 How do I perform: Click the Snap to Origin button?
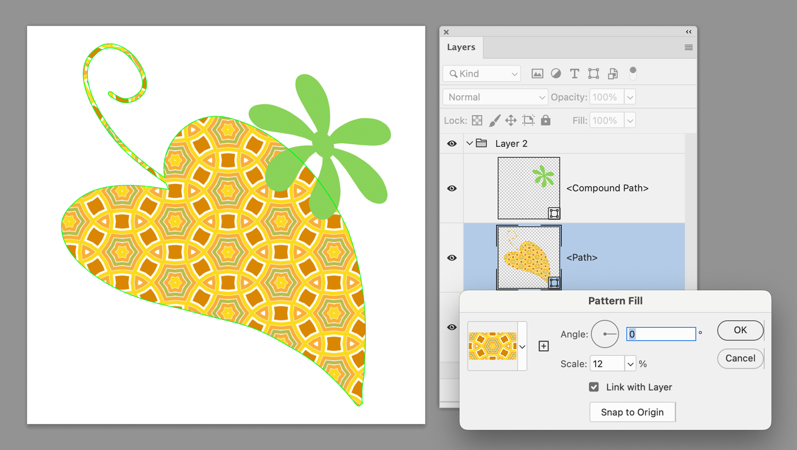[632, 412]
